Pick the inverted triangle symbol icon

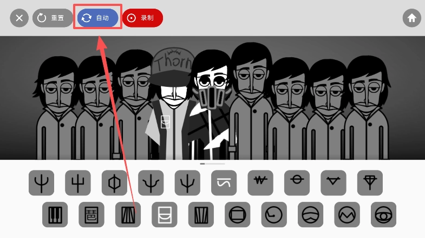334,183
